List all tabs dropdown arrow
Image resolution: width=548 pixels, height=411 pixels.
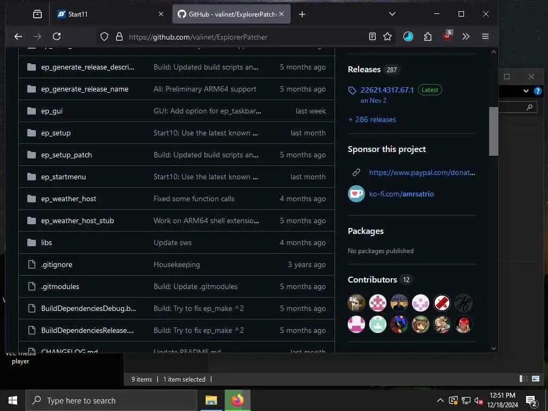(x=392, y=14)
